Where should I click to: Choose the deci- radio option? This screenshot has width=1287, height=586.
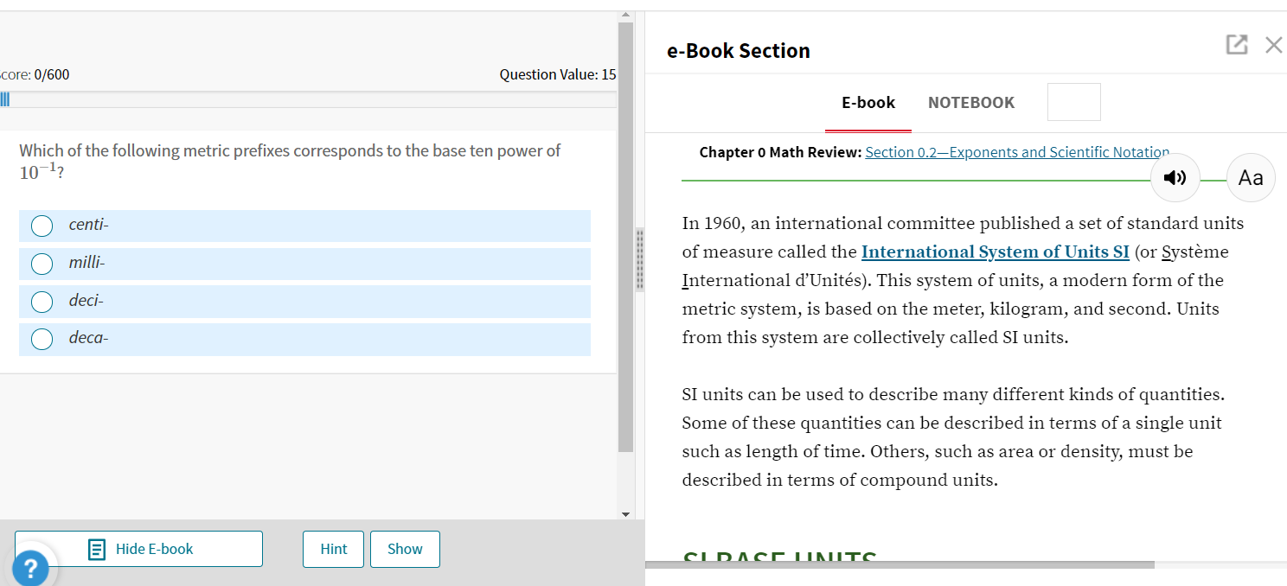point(42,301)
